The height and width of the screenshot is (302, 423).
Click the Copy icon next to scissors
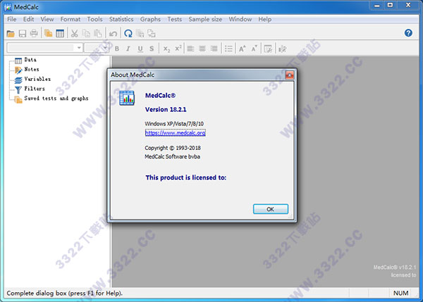tap(86, 33)
